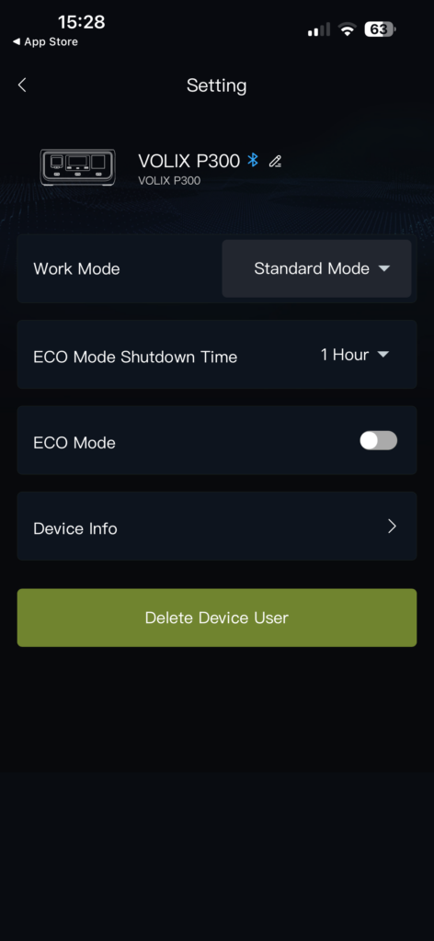Tap the Work Mode label row
Screen dimensions: 434x941
click(x=217, y=268)
